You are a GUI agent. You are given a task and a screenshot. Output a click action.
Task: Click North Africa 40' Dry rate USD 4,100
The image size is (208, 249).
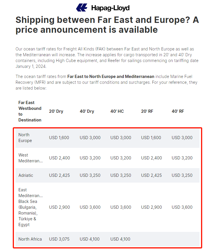pos(90,239)
